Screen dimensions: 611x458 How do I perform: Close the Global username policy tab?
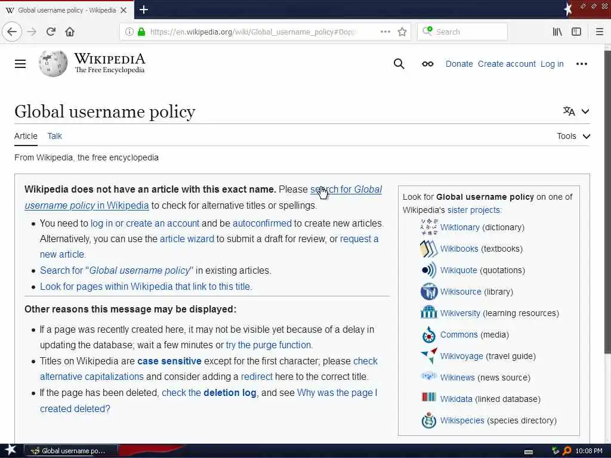[124, 10]
